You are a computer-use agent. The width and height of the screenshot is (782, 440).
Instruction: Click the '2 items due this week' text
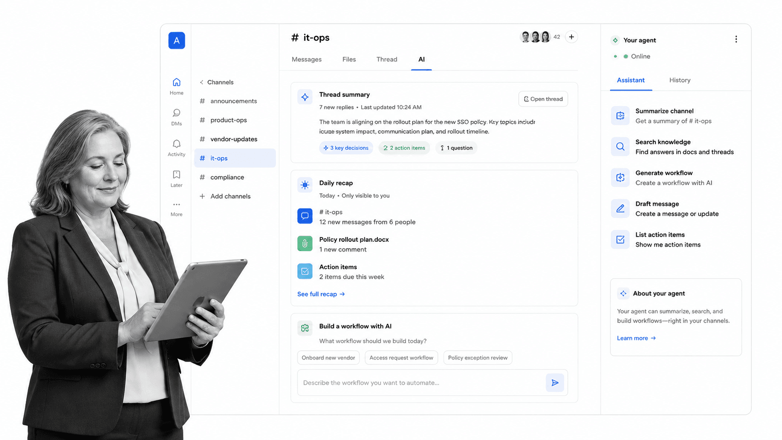[351, 277]
